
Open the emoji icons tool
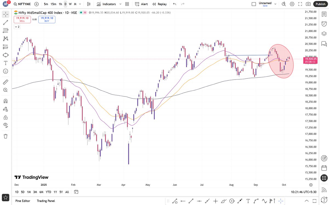tap(6, 71)
